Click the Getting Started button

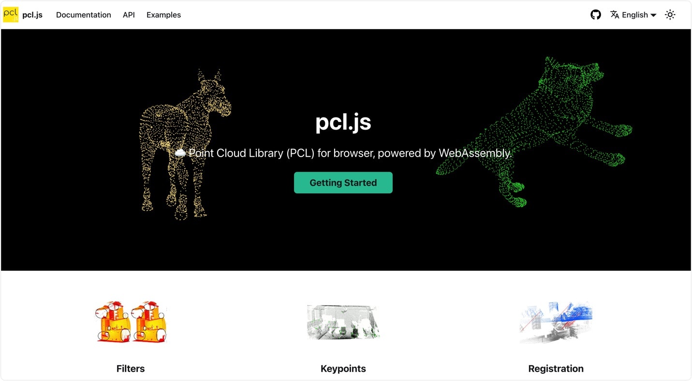point(343,183)
